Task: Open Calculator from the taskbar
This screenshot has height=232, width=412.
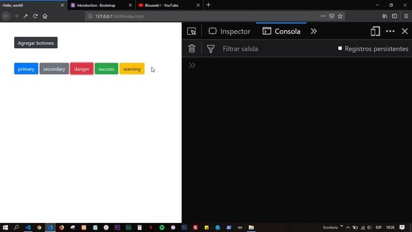Action: tap(140, 227)
